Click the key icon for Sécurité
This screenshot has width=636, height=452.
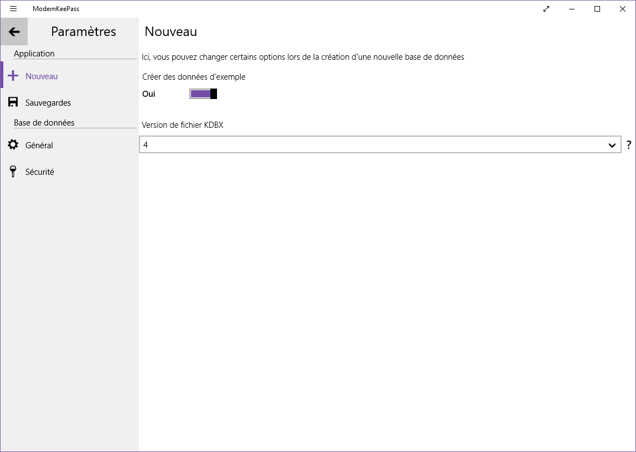(x=13, y=172)
